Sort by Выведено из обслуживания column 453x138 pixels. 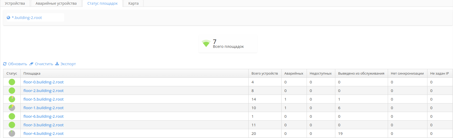361,74
